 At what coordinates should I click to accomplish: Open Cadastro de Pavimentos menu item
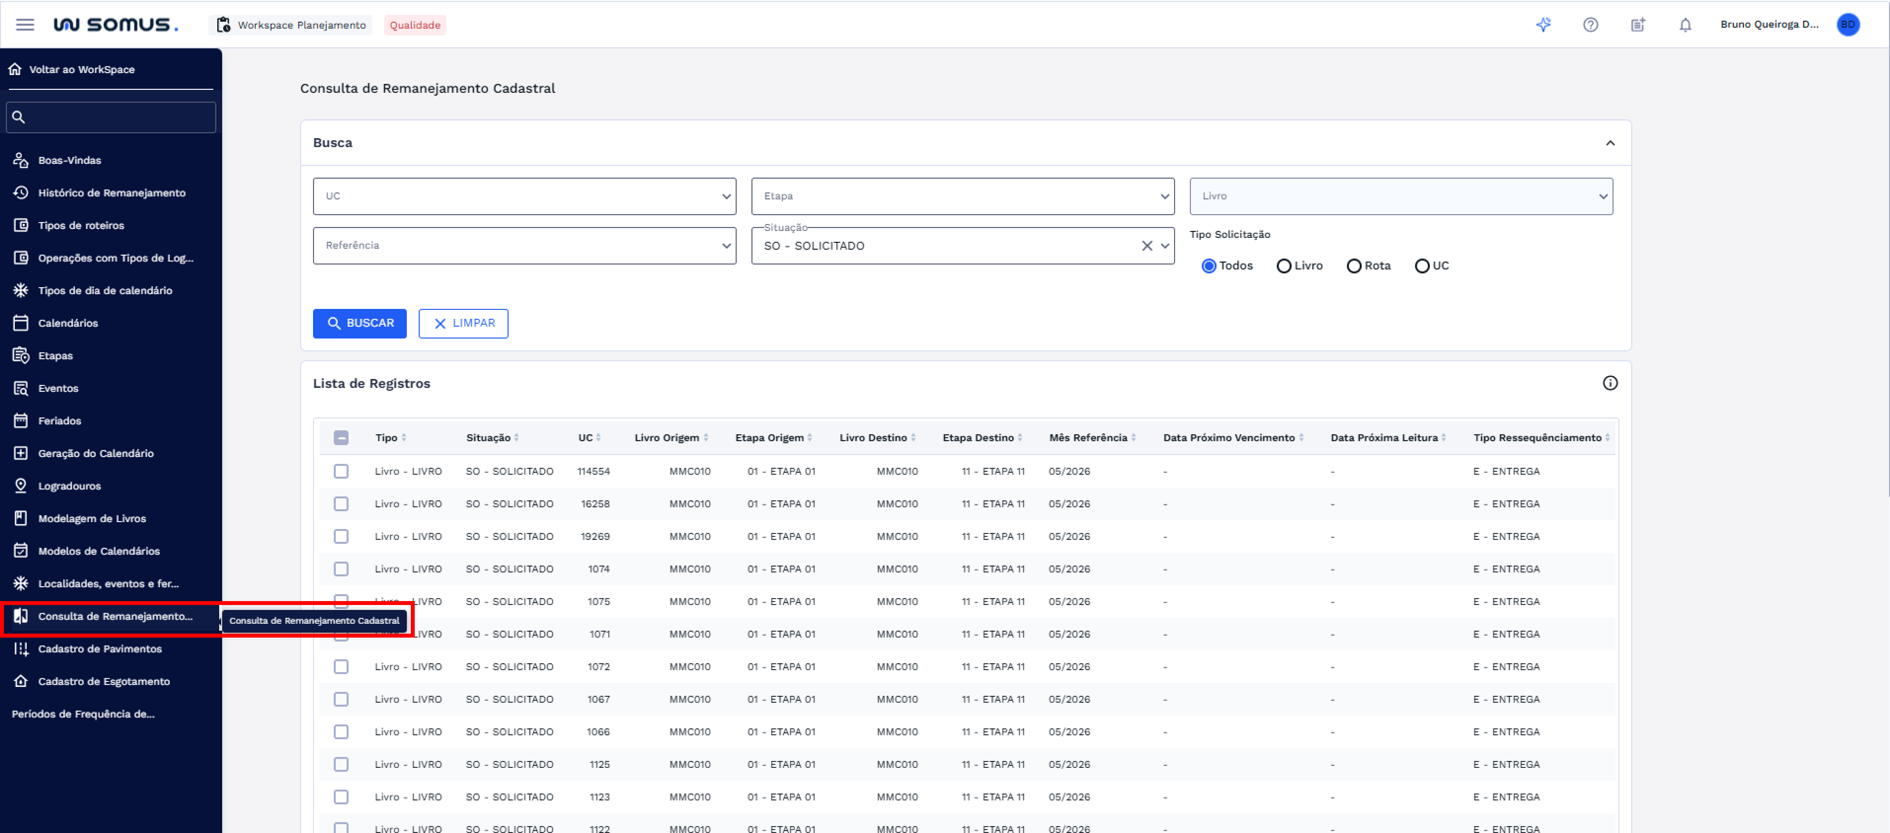(x=110, y=649)
